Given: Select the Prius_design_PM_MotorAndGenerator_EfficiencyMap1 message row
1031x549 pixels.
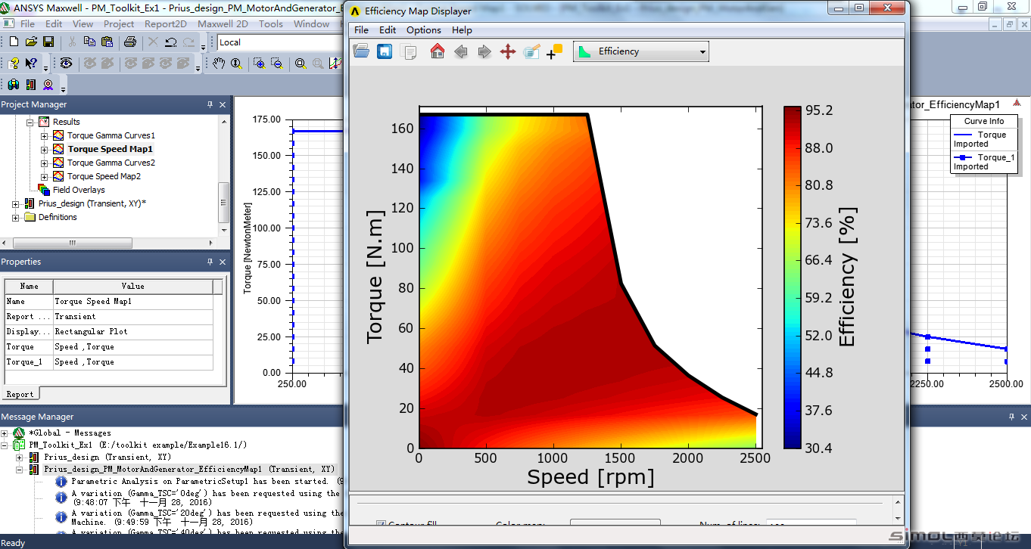Looking at the screenshot, I should pos(189,469).
